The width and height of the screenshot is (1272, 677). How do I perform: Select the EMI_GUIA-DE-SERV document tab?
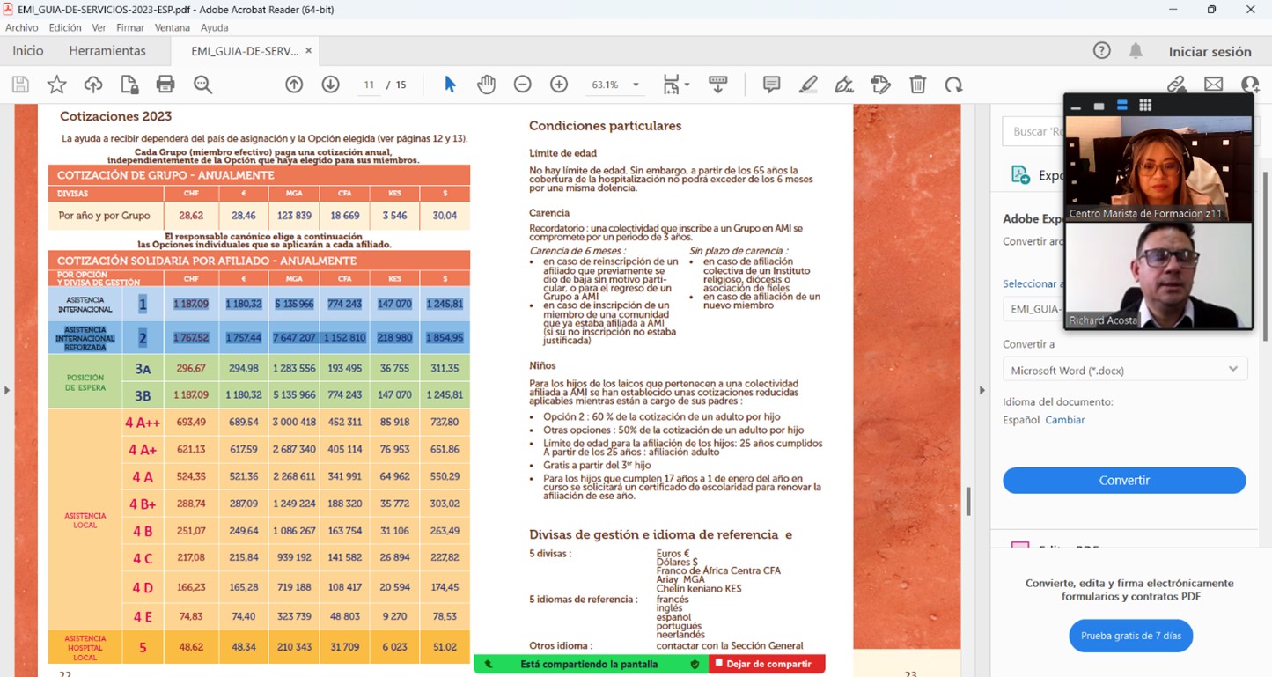[245, 51]
